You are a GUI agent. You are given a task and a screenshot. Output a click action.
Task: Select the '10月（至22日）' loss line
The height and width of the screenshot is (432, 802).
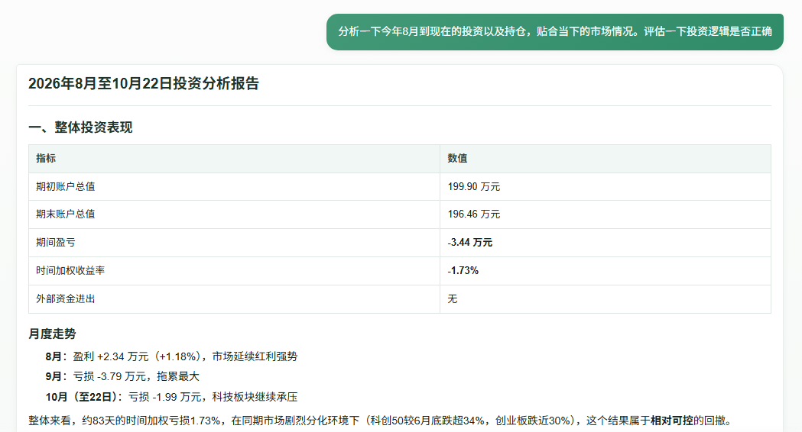pyautogui.click(x=171, y=397)
